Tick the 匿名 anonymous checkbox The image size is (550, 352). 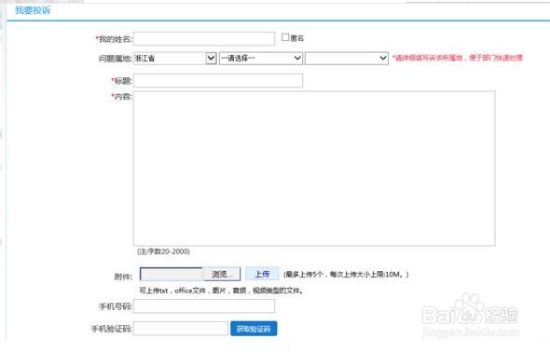pos(285,37)
